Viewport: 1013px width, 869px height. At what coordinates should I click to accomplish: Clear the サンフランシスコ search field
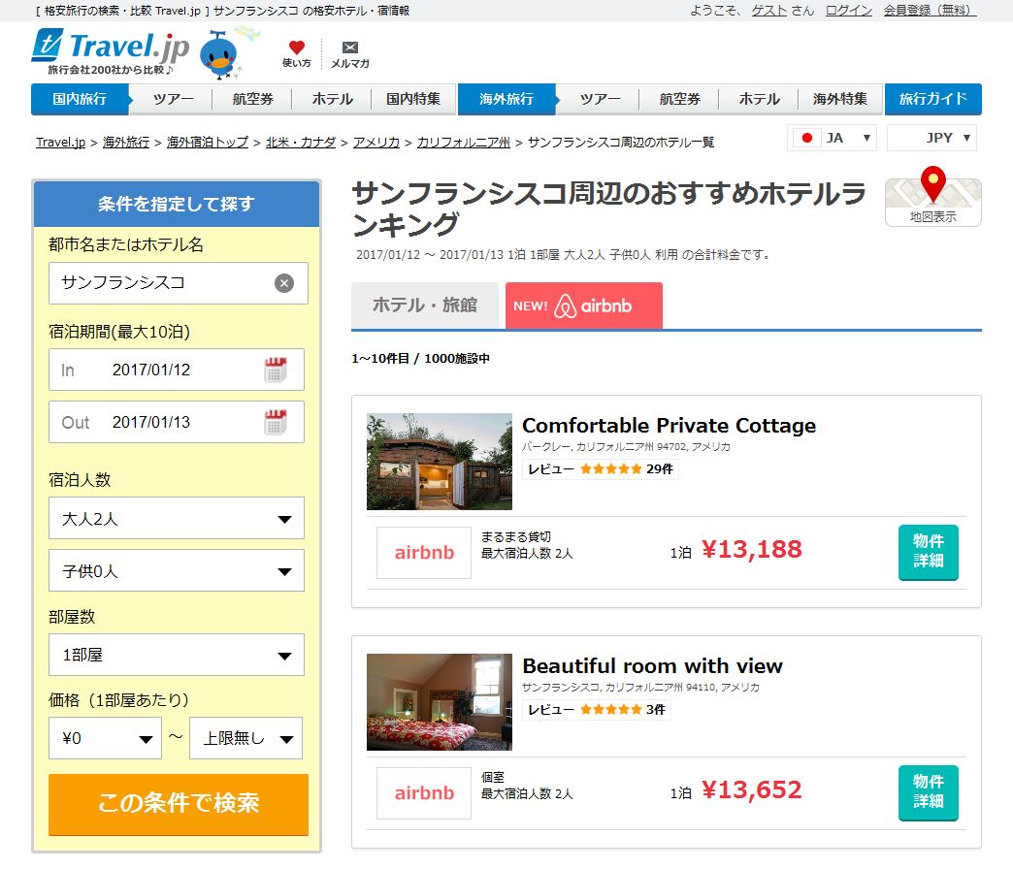[x=284, y=283]
